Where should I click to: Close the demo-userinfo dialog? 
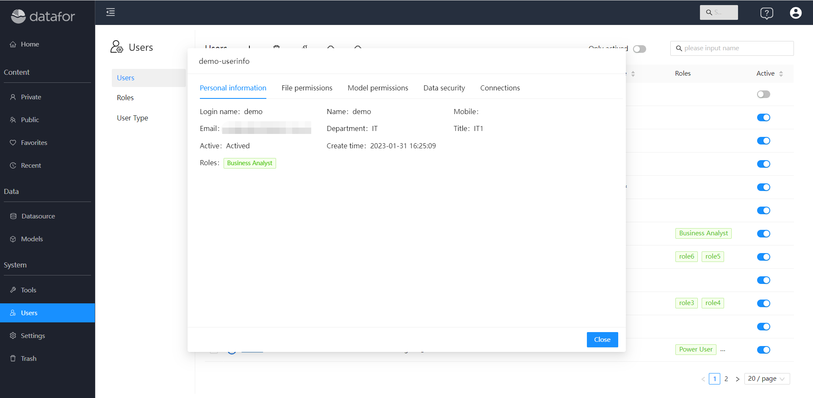(x=602, y=340)
